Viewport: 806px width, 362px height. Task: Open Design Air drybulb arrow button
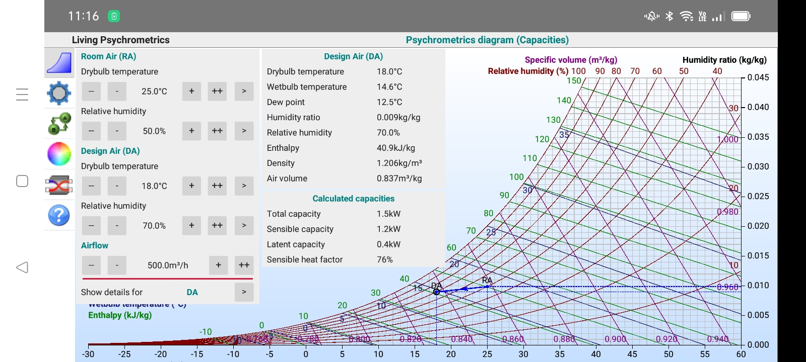click(244, 186)
